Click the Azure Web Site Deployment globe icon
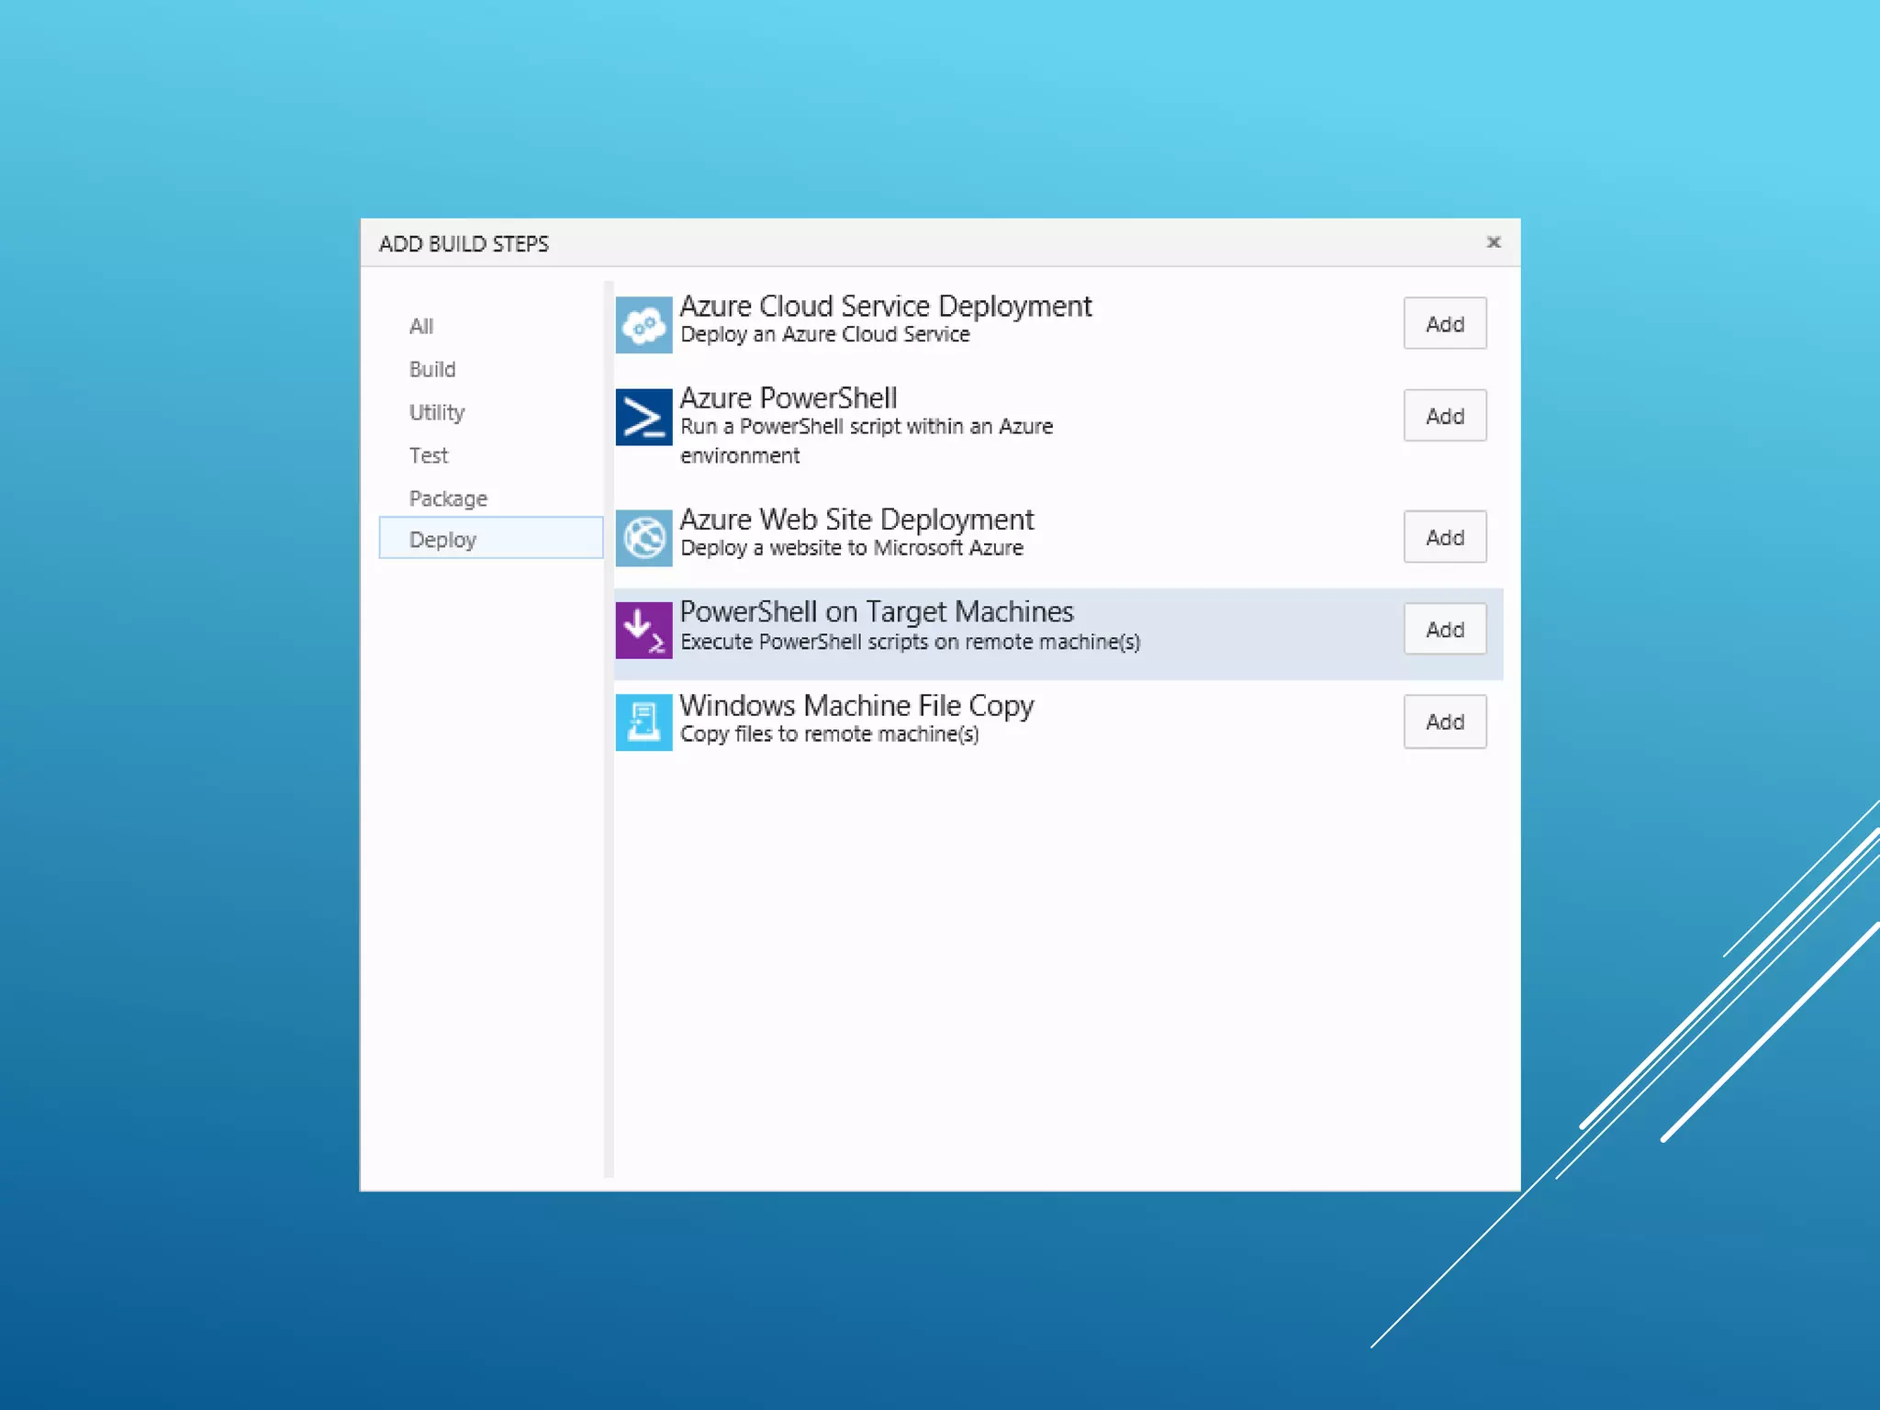Image resolution: width=1880 pixels, height=1410 pixels. (x=643, y=538)
